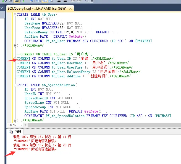Click 'CONSTRAINT PK_tb_User' line
This screenshot has width=181, height=164.
tap(88, 41)
